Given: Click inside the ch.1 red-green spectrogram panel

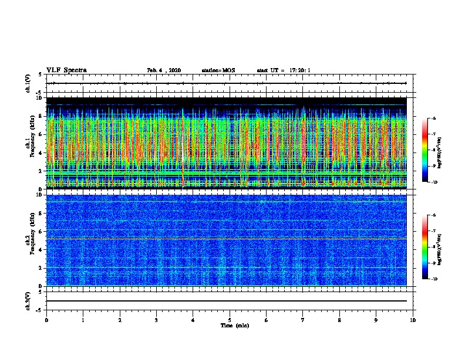Looking at the screenshot, I should tap(227, 143).
